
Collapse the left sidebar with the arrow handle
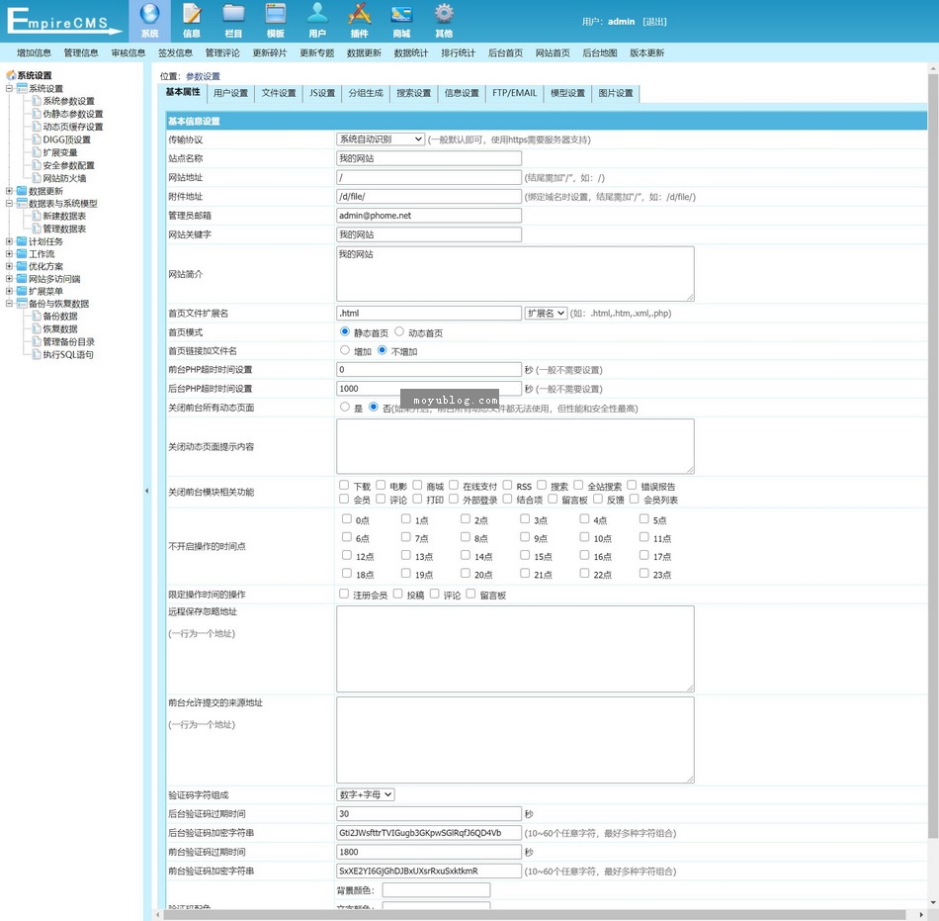[146, 491]
